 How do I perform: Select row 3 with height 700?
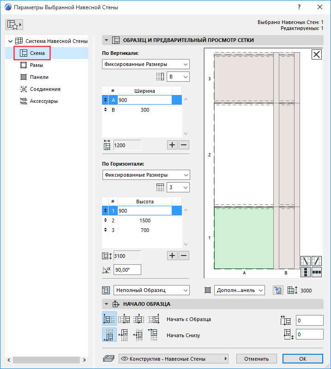[142, 230]
